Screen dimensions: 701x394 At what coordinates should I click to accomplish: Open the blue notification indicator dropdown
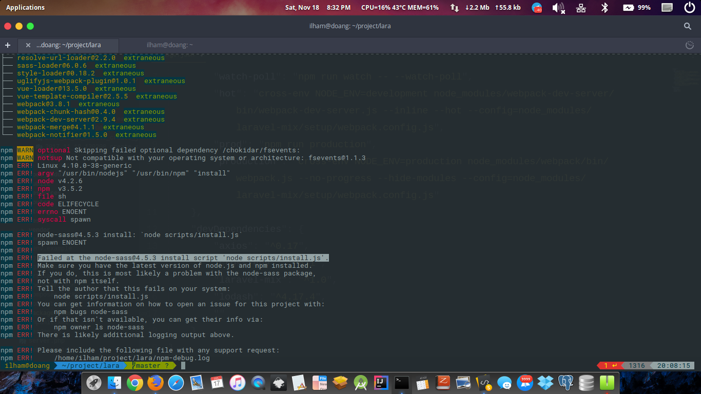(537, 7)
